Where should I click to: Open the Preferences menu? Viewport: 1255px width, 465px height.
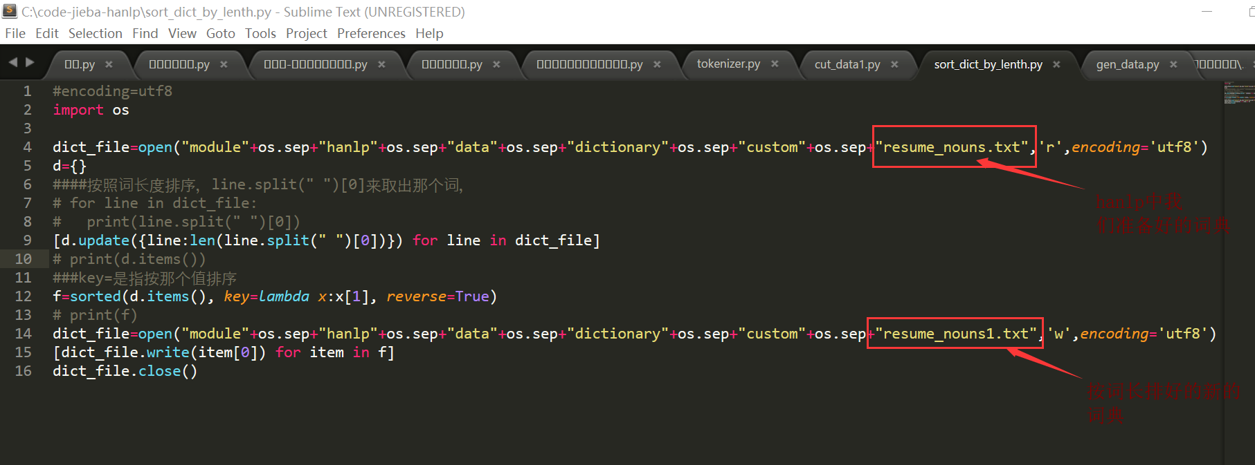371,33
